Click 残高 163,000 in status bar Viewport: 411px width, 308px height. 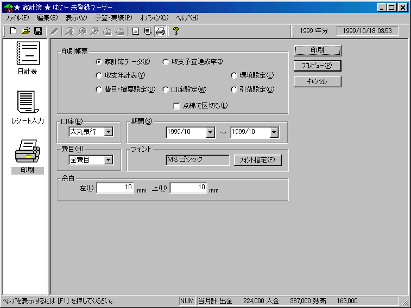(334, 301)
